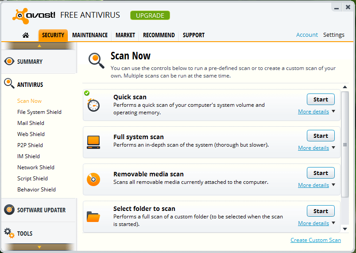
Task: Expand More details arrow for Removable media scan
Action: tap(333, 185)
